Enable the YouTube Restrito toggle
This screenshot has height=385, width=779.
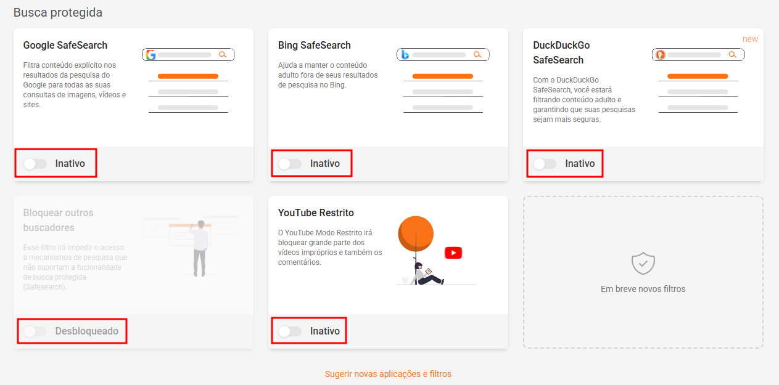[x=290, y=331]
